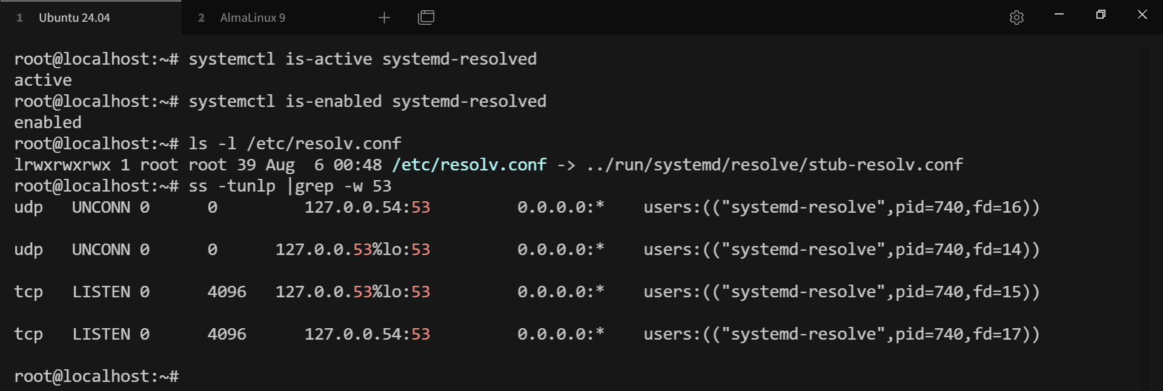Click the cyan /etc/resolv.conf symlink name

[x=469, y=165]
